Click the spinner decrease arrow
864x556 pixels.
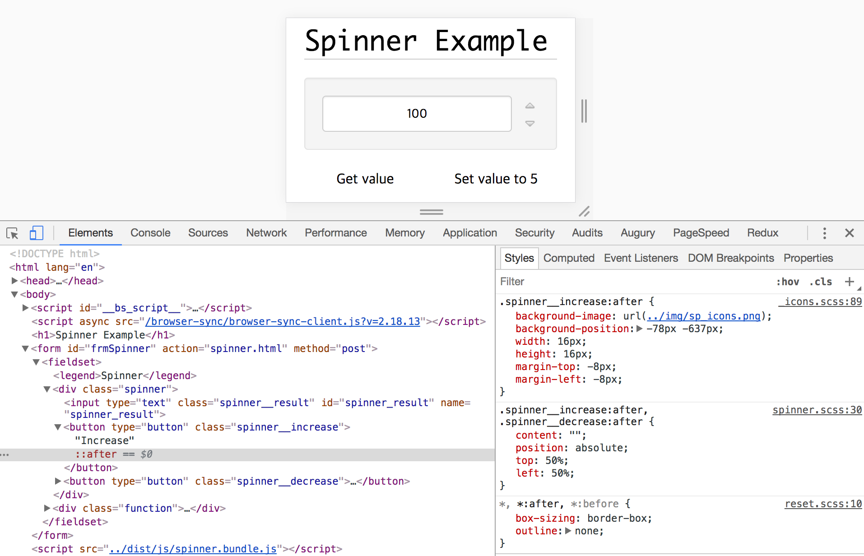pyautogui.click(x=530, y=123)
